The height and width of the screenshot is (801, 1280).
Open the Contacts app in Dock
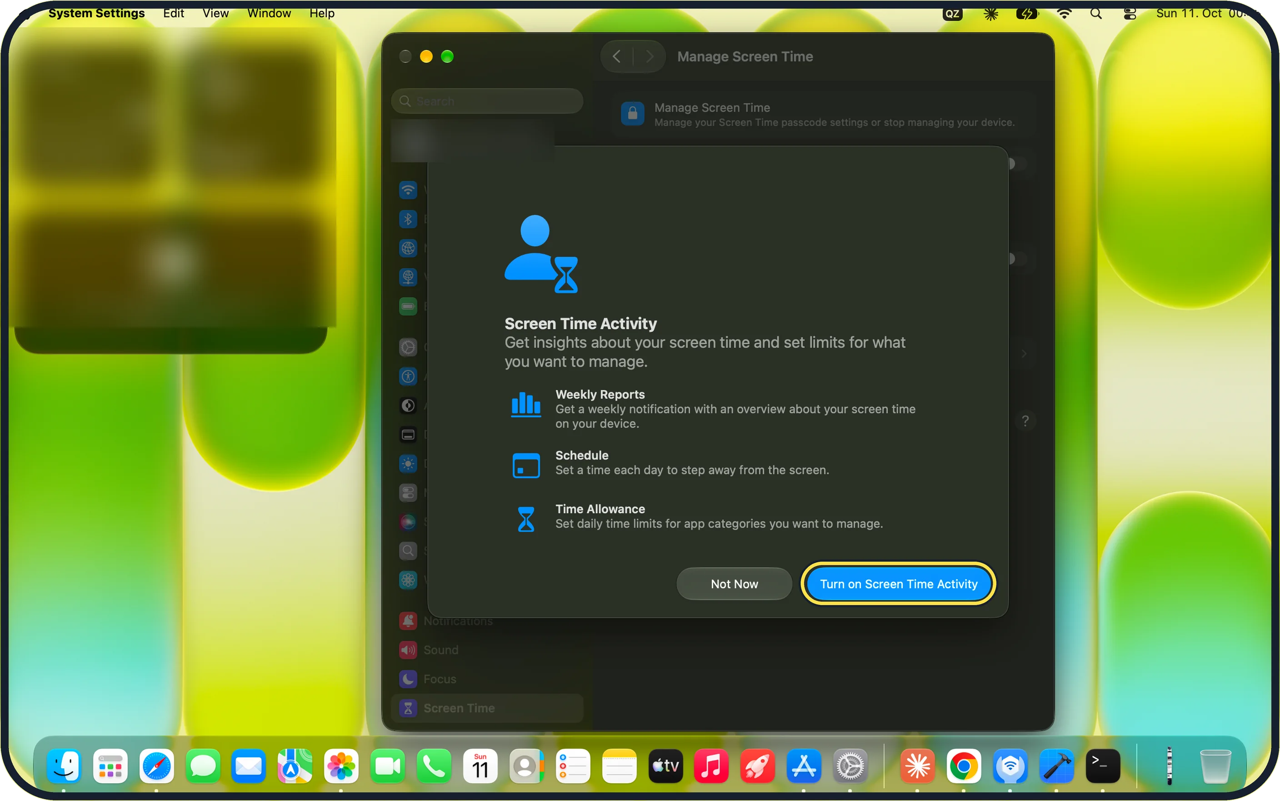[526, 766]
